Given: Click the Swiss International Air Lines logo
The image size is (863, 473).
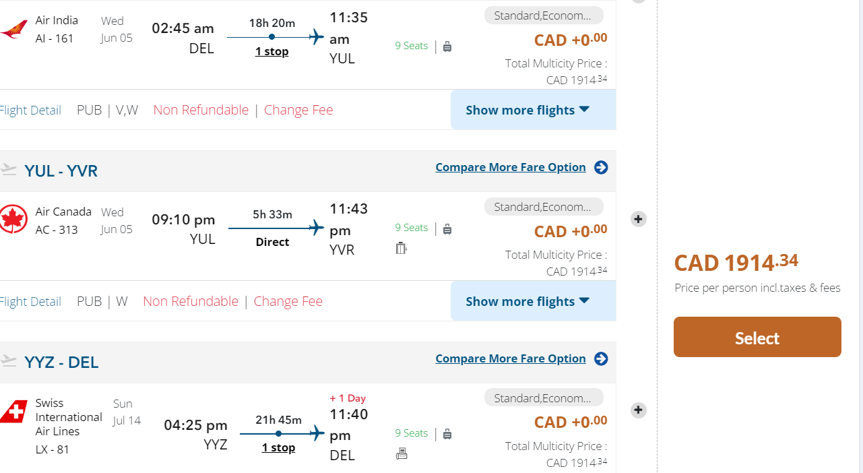Looking at the screenshot, I should point(13,411).
